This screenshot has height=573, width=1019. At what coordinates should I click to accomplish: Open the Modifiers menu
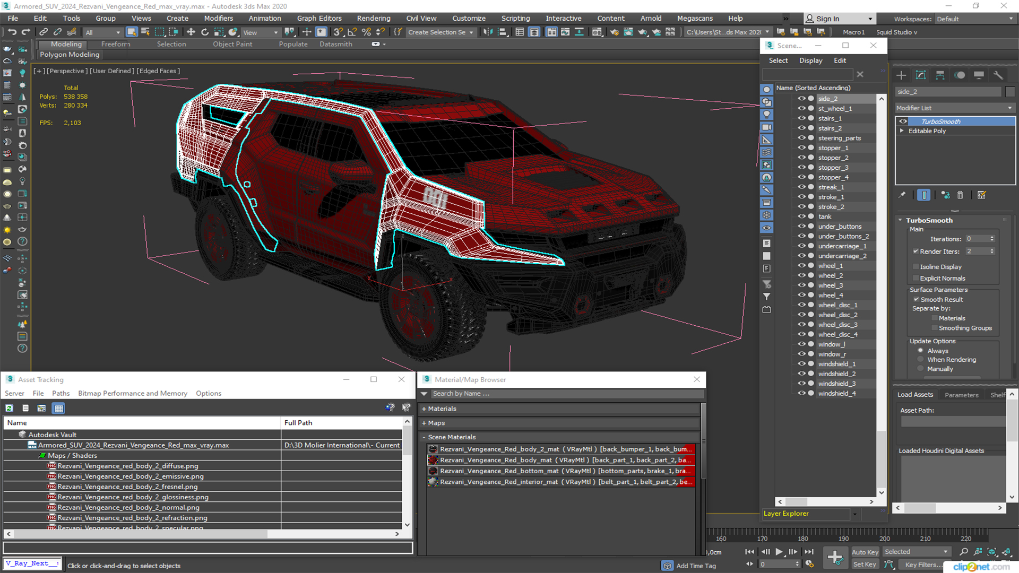[219, 19]
